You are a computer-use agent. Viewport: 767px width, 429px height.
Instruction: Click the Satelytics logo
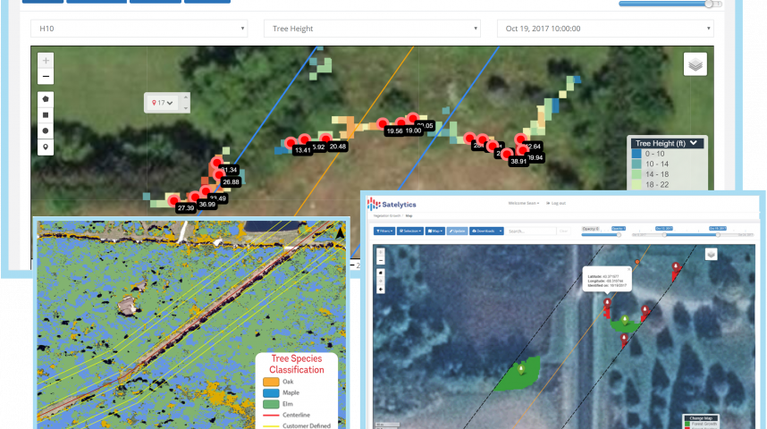pos(392,204)
